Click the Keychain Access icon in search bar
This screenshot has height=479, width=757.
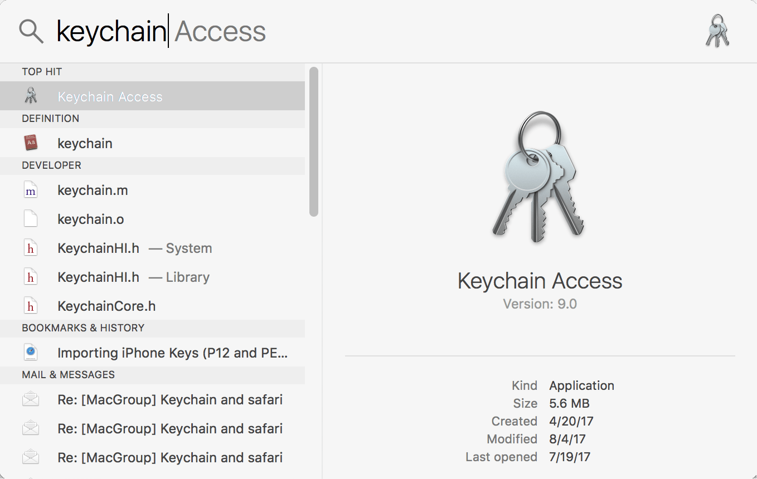(717, 31)
